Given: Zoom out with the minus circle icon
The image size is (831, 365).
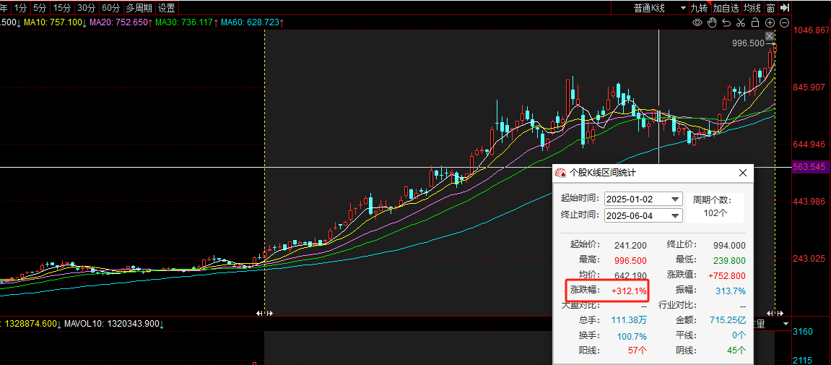Looking at the screenshot, I should point(783,23).
